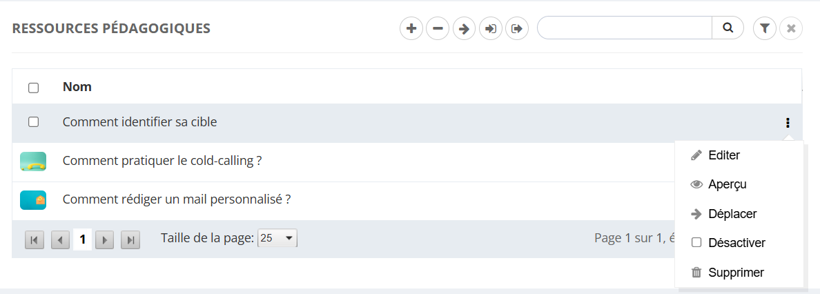Choose Editer from the context menu
The height and width of the screenshot is (294, 820).
[x=723, y=155]
